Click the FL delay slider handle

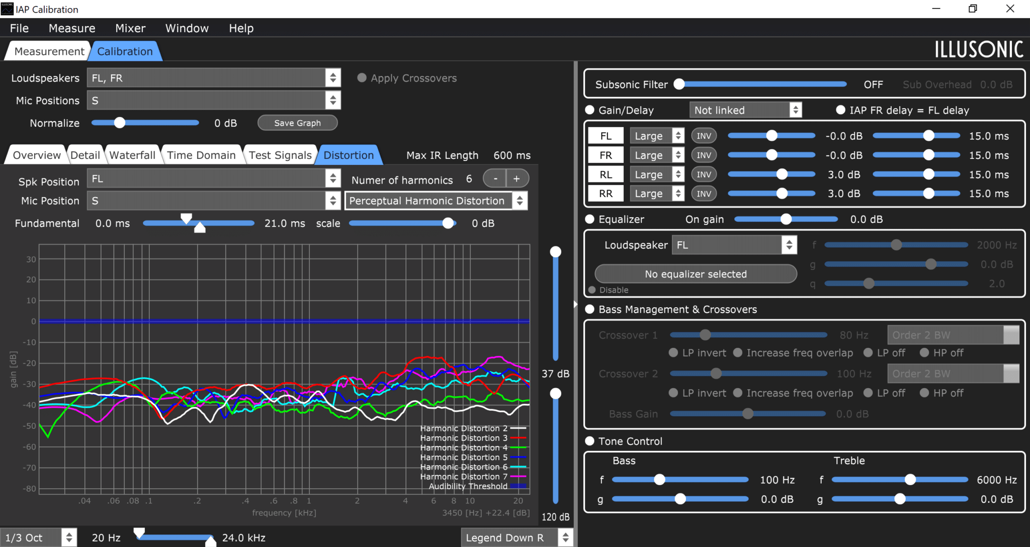point(928,136)
